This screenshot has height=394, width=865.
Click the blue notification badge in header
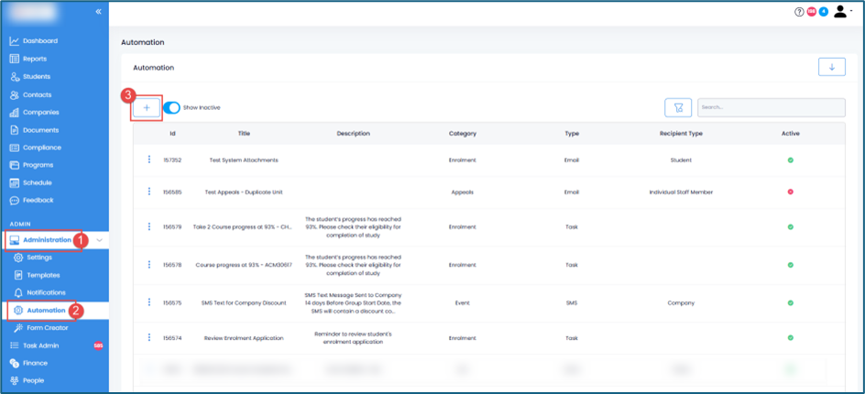pyautogui.click(x=824, y=12)
